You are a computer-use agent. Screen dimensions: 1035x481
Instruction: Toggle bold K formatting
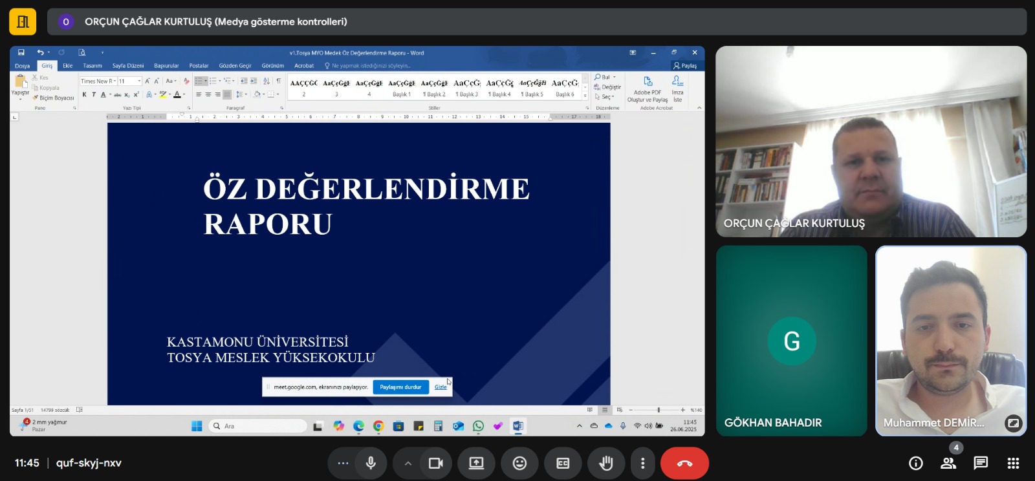[84, 94]
